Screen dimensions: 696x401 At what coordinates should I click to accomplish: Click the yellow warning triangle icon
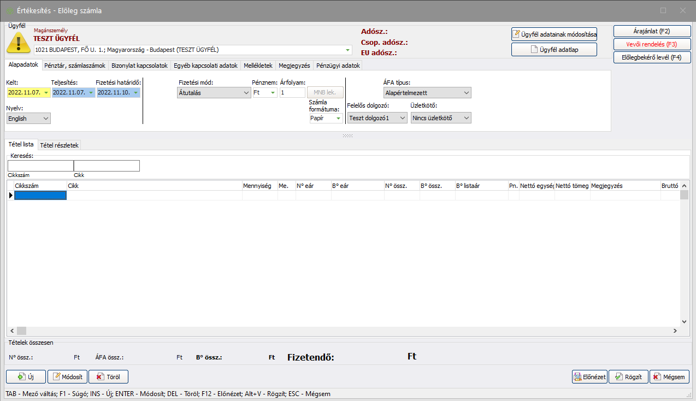point(17,43)
